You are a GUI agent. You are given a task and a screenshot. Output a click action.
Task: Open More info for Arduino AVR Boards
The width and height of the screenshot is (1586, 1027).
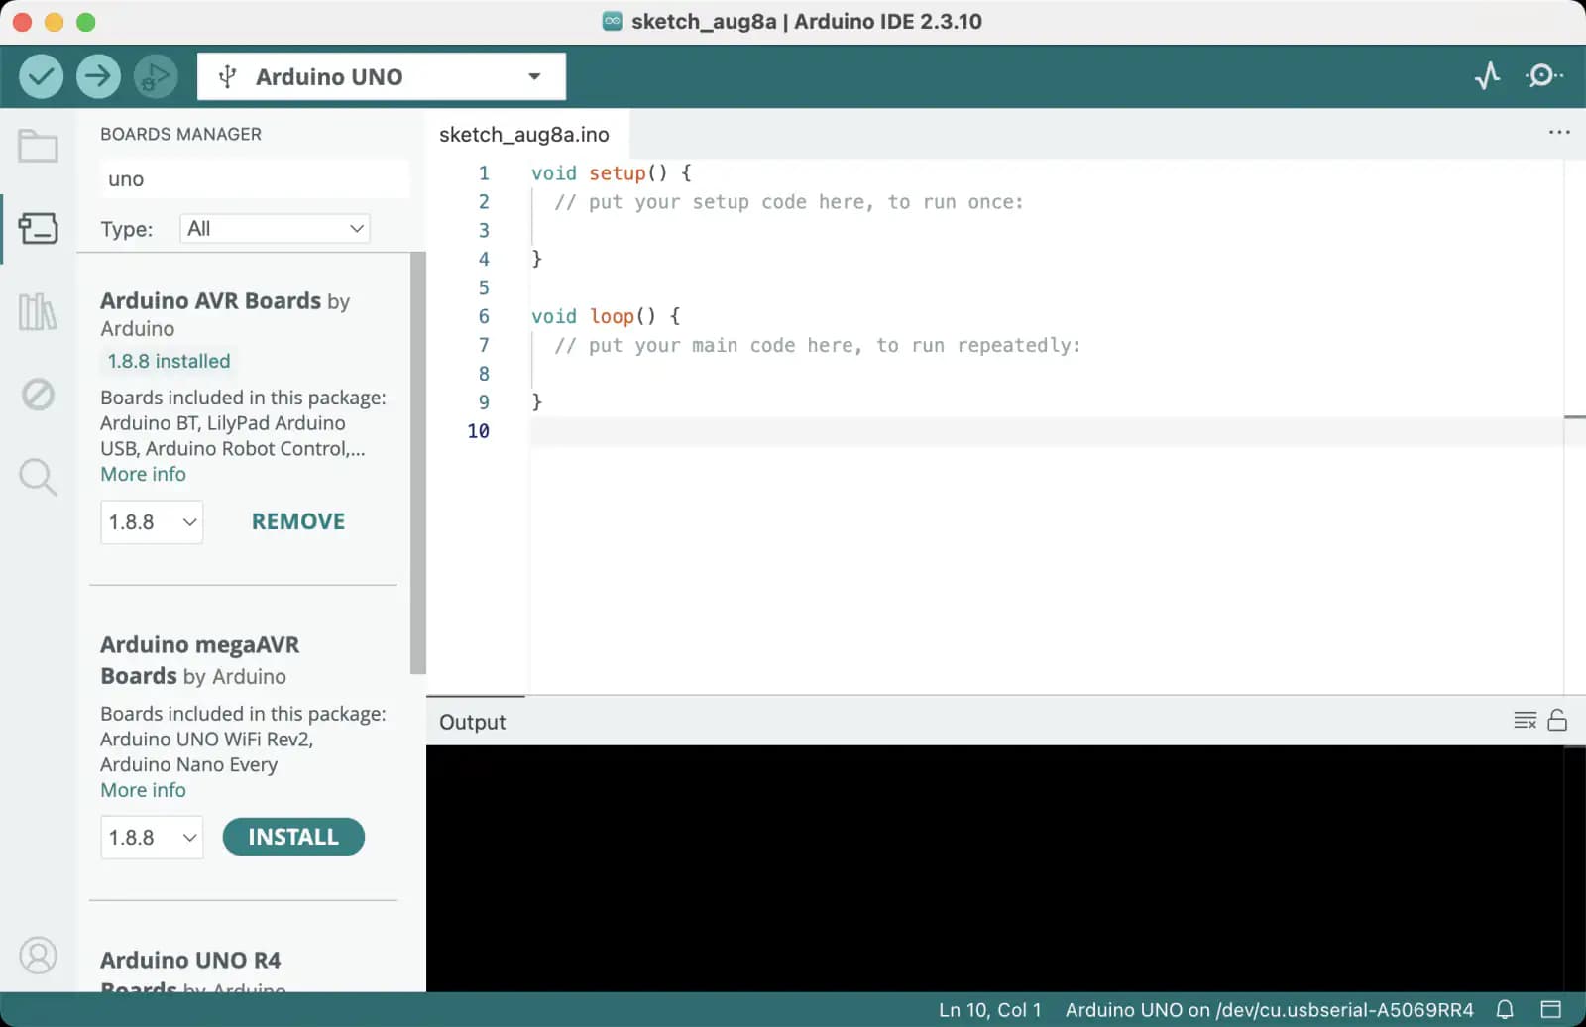pos(143,474)
